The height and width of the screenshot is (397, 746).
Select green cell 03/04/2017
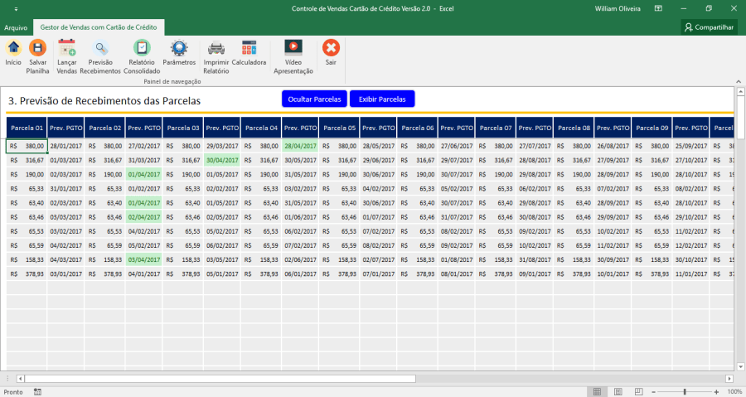[143, 260]
